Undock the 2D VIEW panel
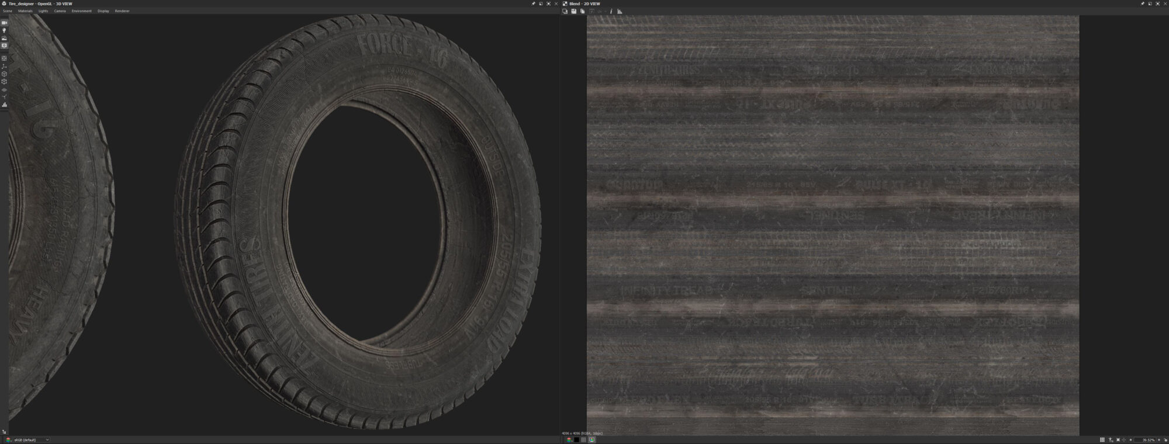1169x444 pixels. 1150,4
